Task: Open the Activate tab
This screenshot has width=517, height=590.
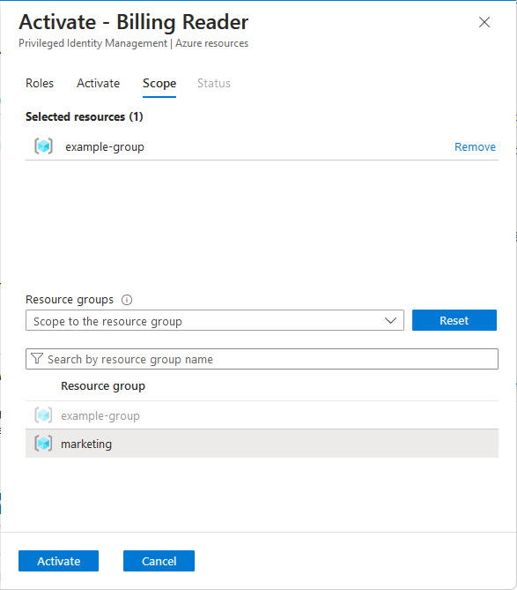Action: (x=98, y=83)
